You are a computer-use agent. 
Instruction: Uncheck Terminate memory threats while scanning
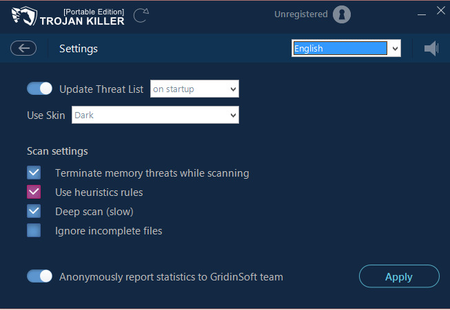click(34, 173)
